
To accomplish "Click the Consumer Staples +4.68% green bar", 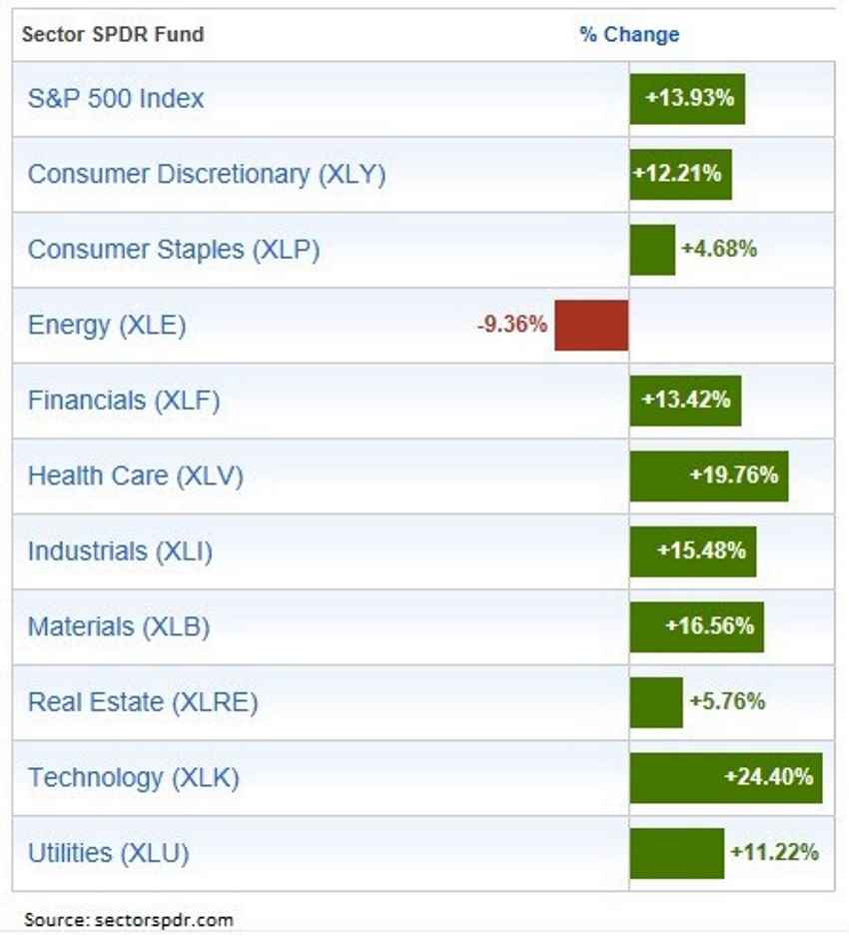I will (652, 250).
